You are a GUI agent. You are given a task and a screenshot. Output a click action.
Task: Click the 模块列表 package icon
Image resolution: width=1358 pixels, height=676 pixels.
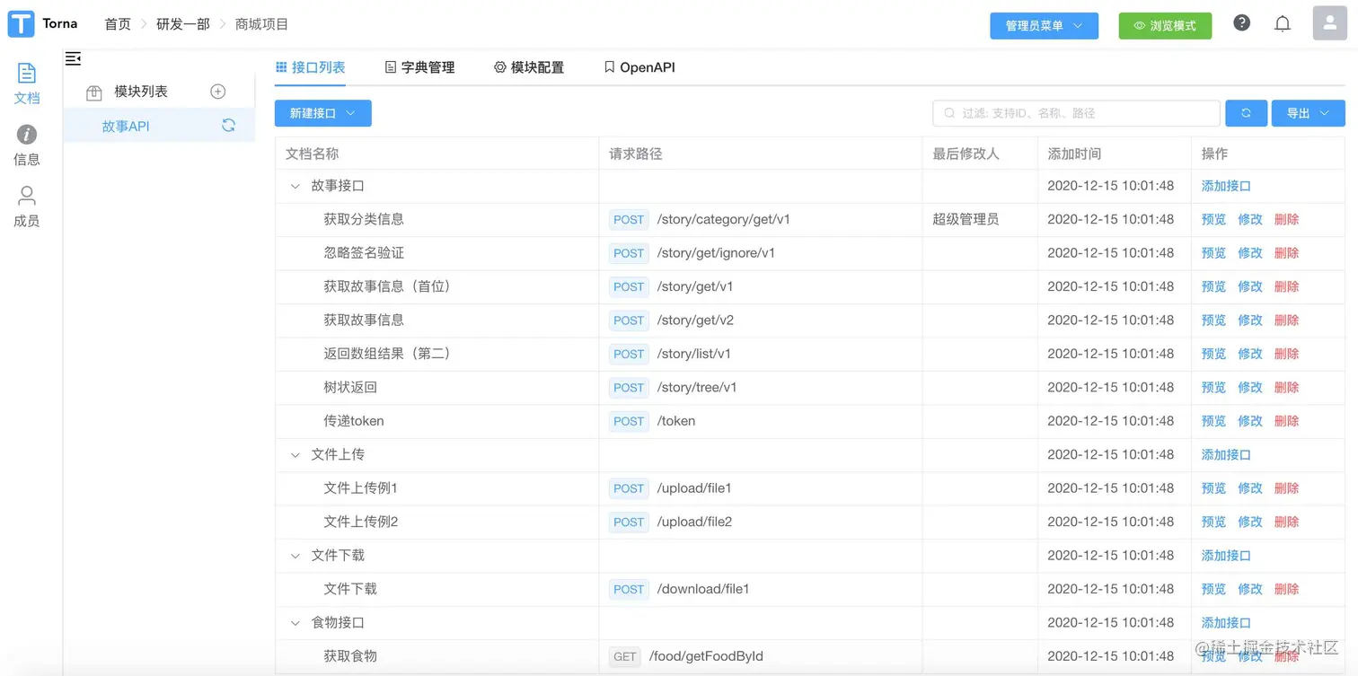click(94, 91)
